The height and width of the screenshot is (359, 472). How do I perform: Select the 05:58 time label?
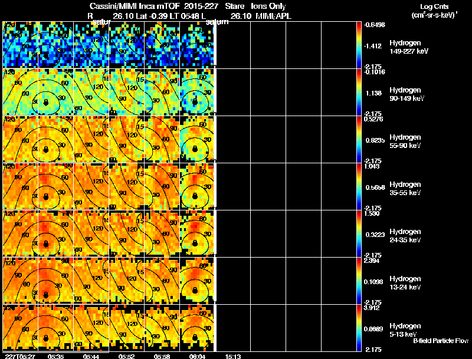pyautogui.click(x=162, y=356)
